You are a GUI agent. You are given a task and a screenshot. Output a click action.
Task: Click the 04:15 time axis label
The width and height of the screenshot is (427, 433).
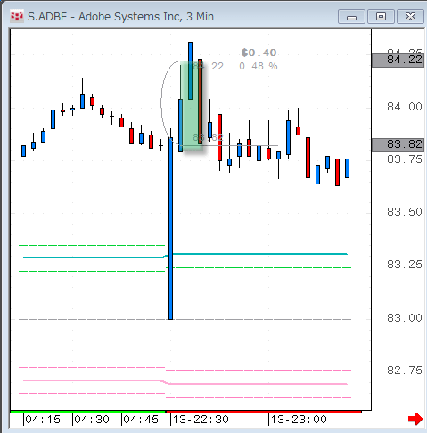click(x=43, y=420)
